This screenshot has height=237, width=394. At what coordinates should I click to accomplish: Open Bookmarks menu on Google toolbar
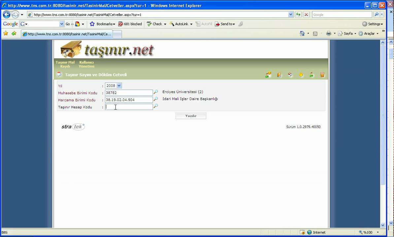pos(102,24)
